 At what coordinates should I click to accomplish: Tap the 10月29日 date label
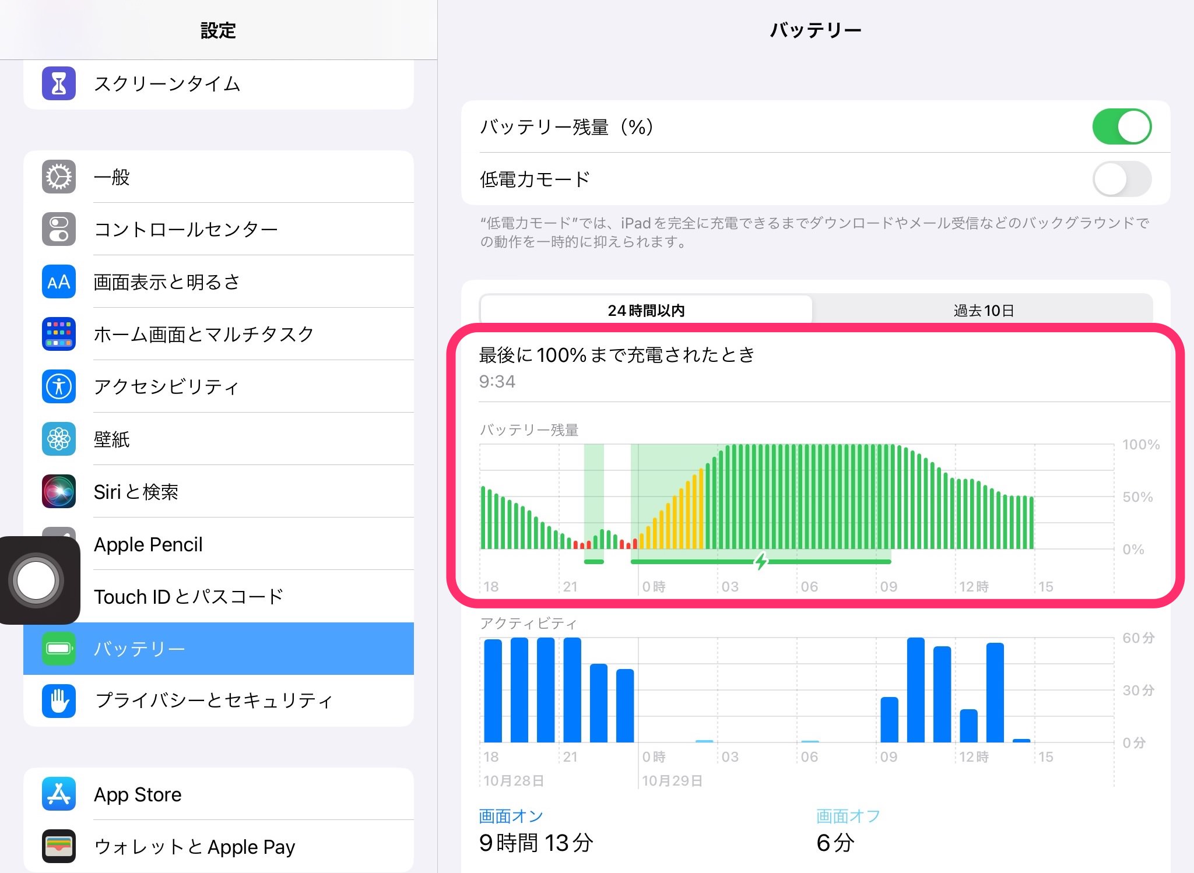click(x=672, y=780)
